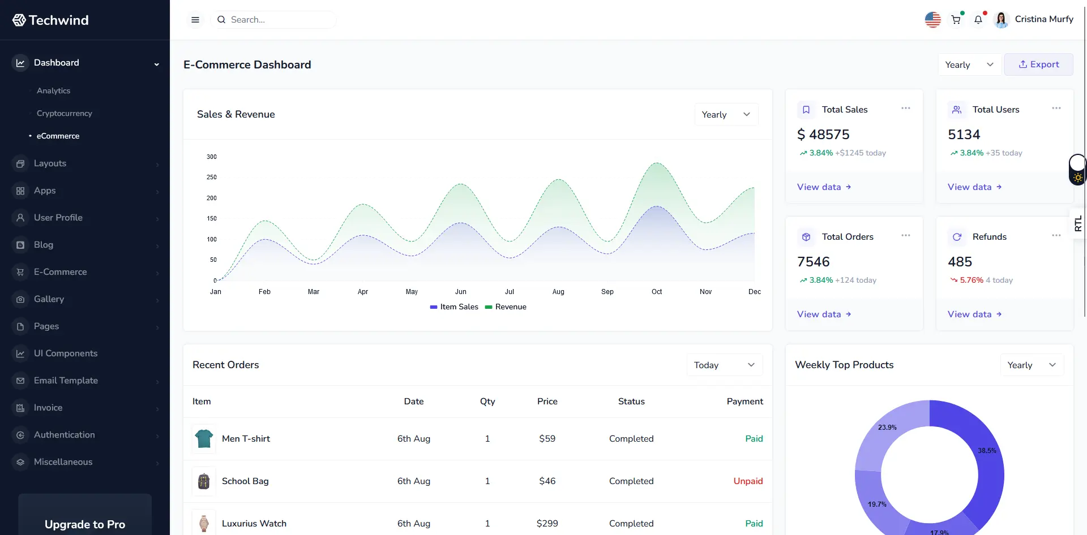Toggle dark/light mode switch
The image size is (1087, 535).
1077,170
